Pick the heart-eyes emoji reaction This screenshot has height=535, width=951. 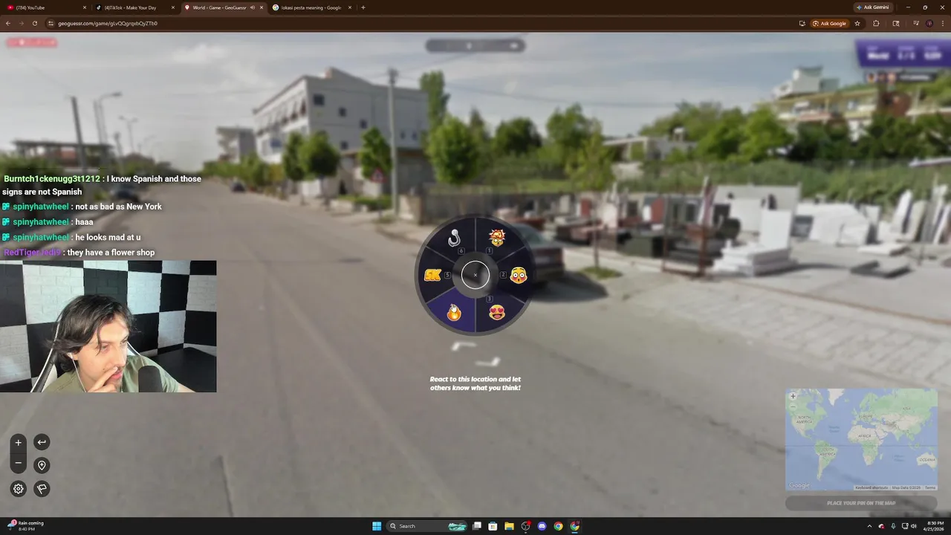click(x=497, y=312)
